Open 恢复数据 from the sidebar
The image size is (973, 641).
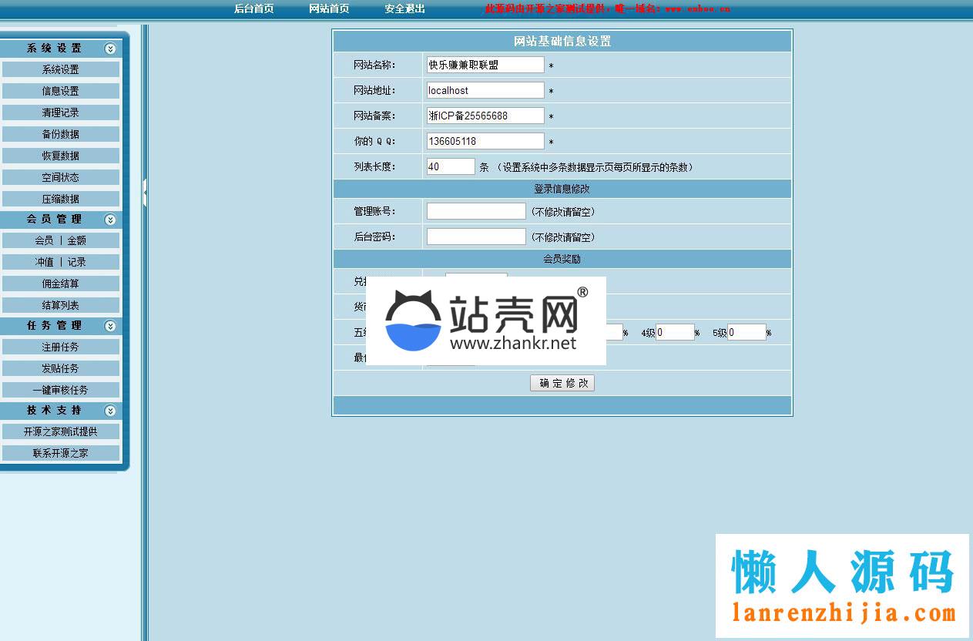pos(60,156)
